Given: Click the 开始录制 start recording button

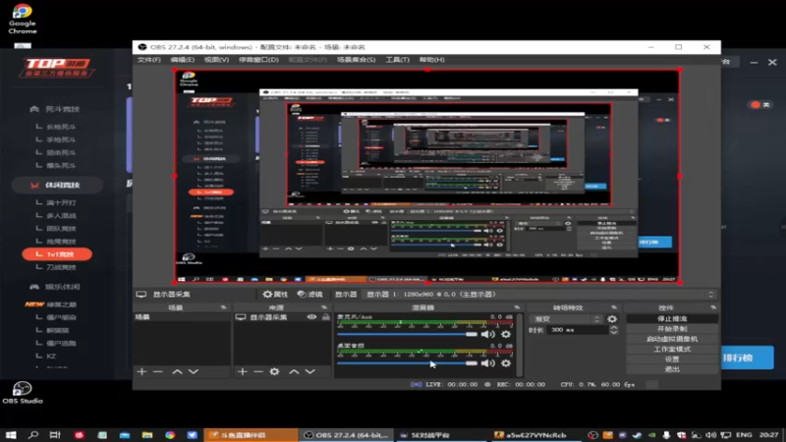Looking at the screenshot, I should tap(672, 329).
